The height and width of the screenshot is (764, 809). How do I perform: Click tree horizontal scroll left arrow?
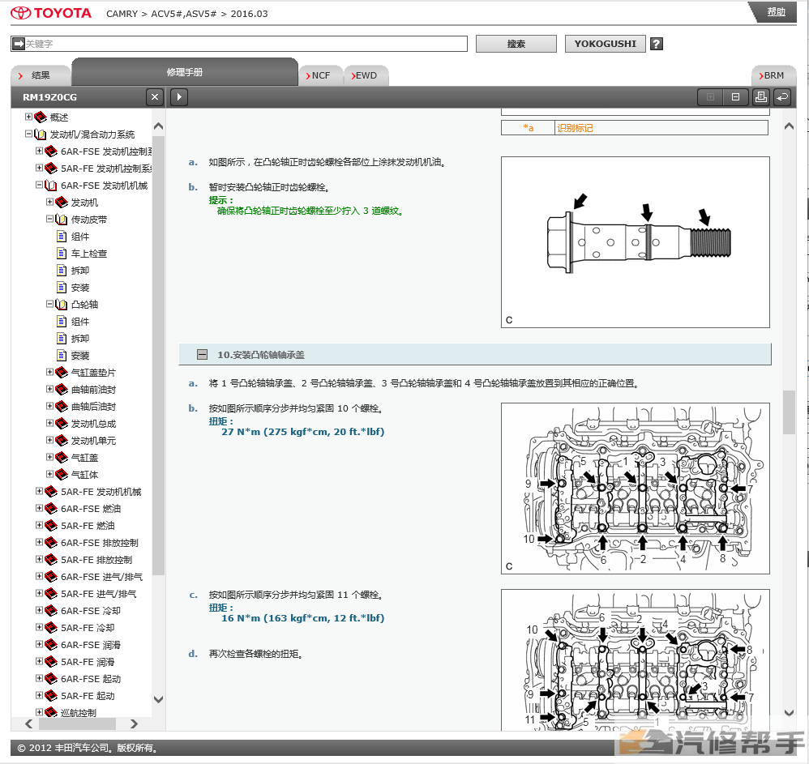coord(29,723)
